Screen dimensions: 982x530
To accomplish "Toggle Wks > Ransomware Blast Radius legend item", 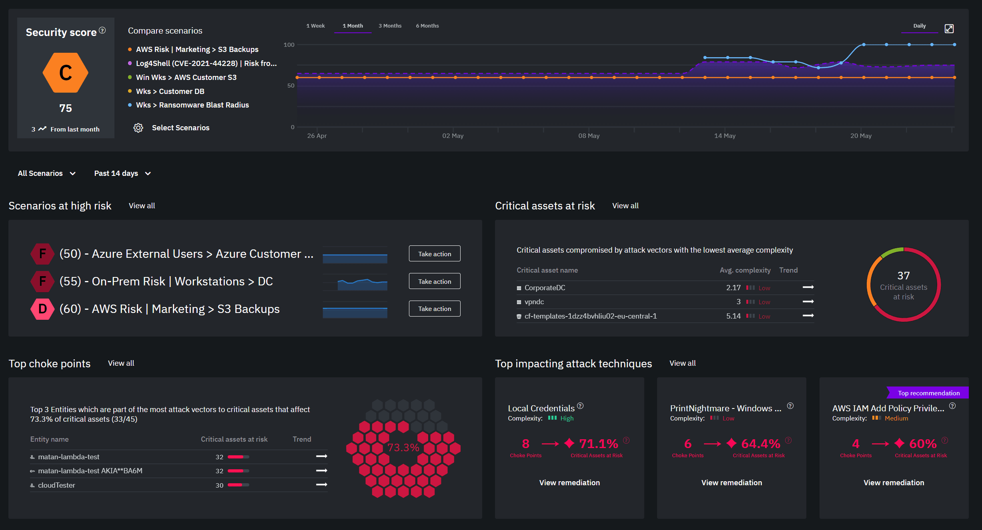I will [192, 105].
